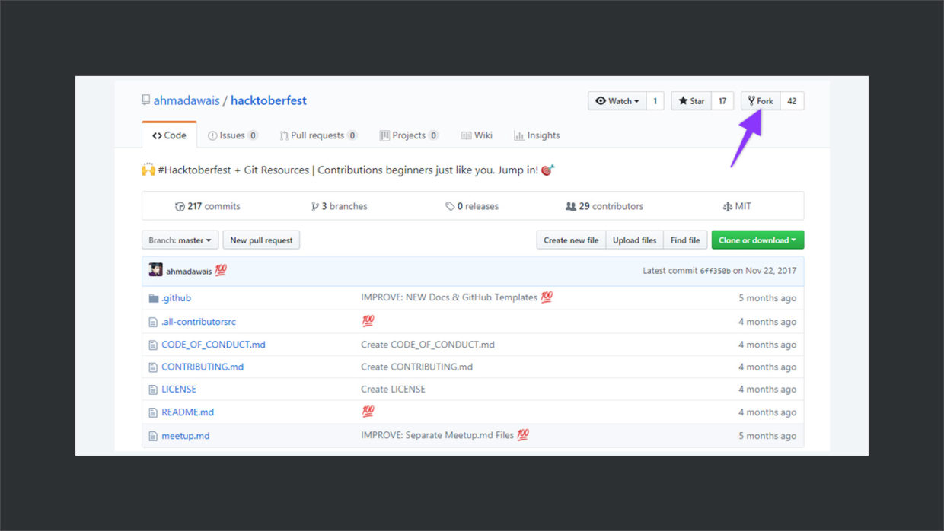Open the CODE_OF_CONDUCT.md file
944x531 pixels.
tap(213, 344)
